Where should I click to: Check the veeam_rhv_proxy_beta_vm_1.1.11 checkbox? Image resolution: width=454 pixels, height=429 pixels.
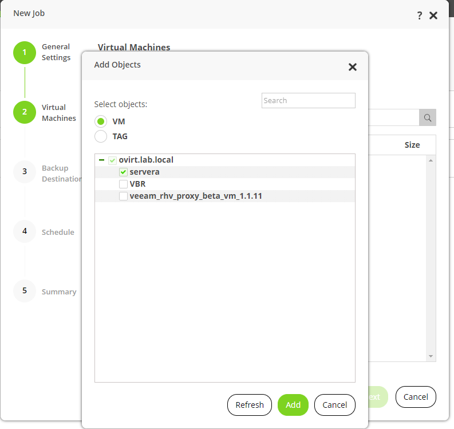pyautogui.click(x=123, y=196)
